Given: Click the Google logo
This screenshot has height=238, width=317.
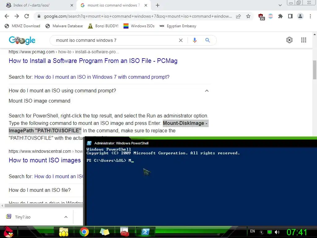Looking at the screenshot, I should (x=22, y=40).
